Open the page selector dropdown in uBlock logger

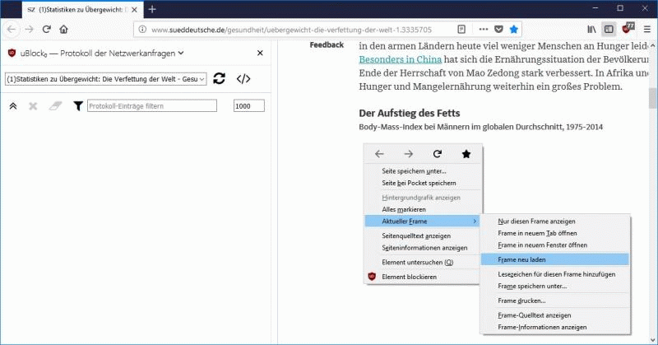105,79
